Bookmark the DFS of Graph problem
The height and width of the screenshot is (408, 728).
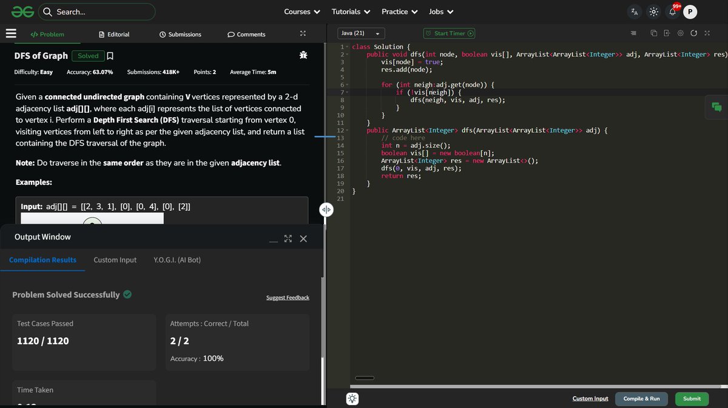point(110,56)
